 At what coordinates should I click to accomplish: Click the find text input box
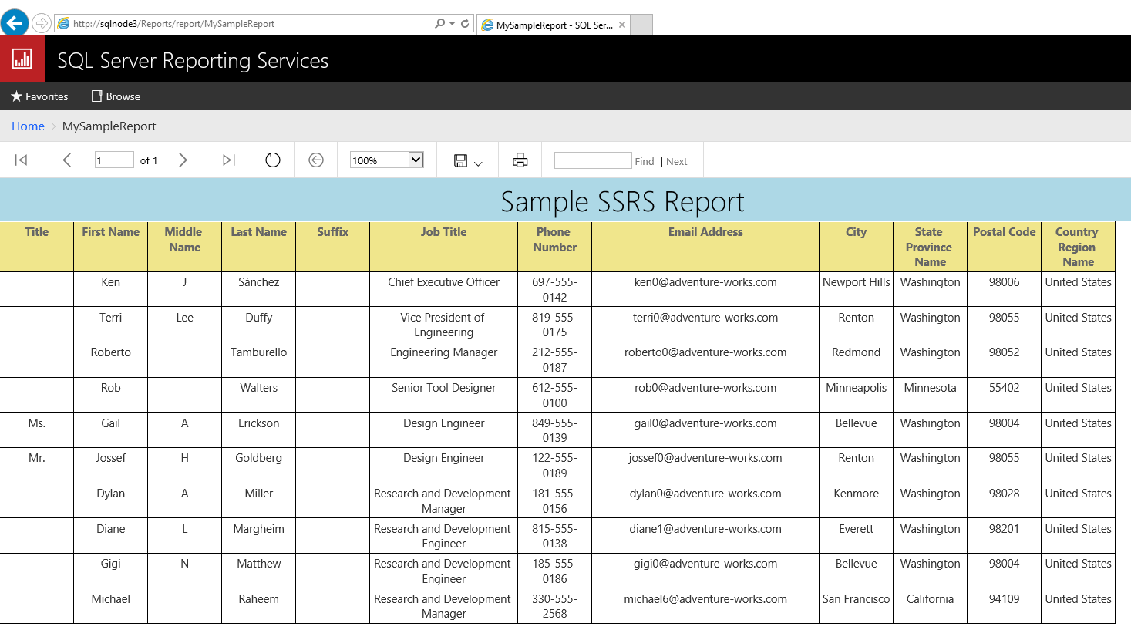coord(592,160)
